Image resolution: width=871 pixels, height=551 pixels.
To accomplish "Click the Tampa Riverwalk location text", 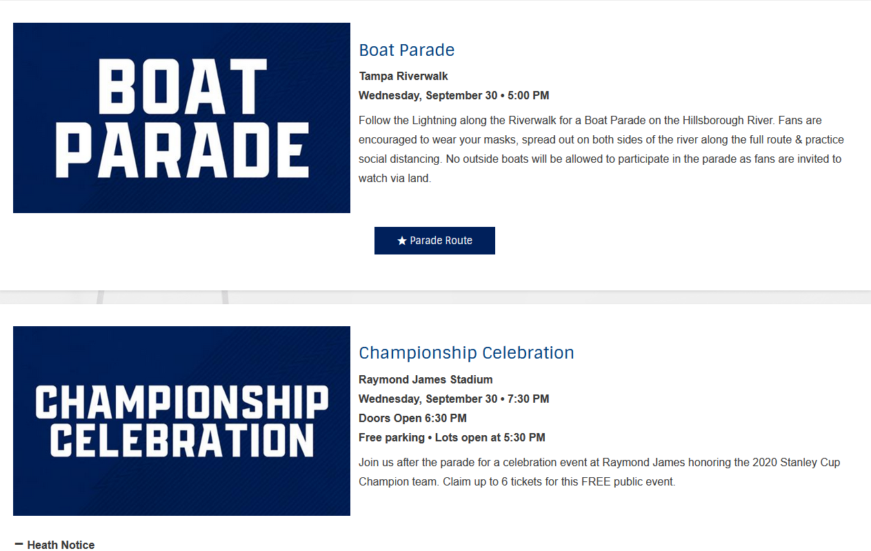I will 403,76.
